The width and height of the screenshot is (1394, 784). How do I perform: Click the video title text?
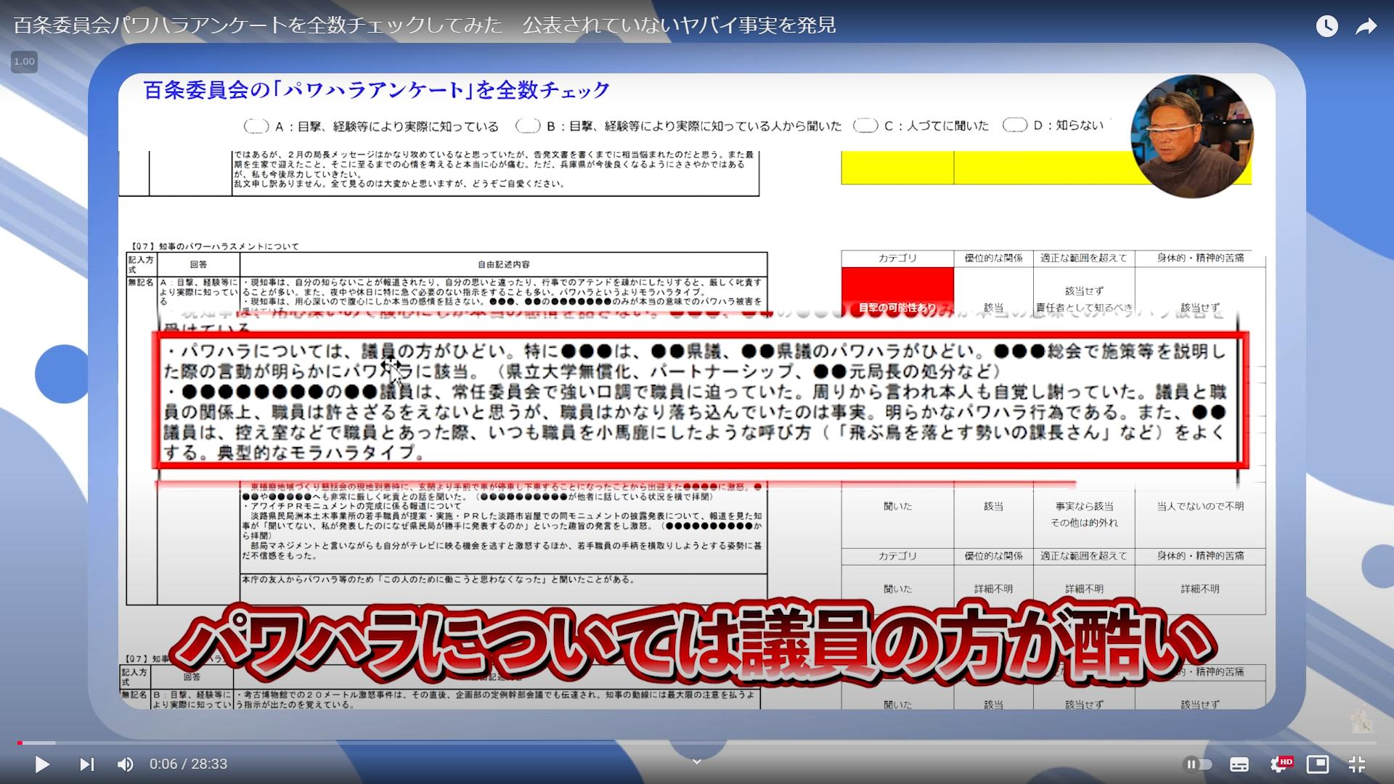[x=425, y=25]
